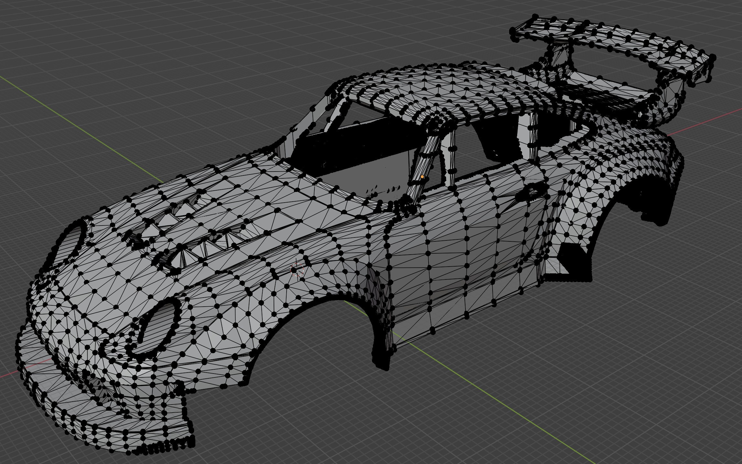This screenshot has height=464, width=742.
Task: Click the near-side headlight opening
Action: (x=158, y=330)
